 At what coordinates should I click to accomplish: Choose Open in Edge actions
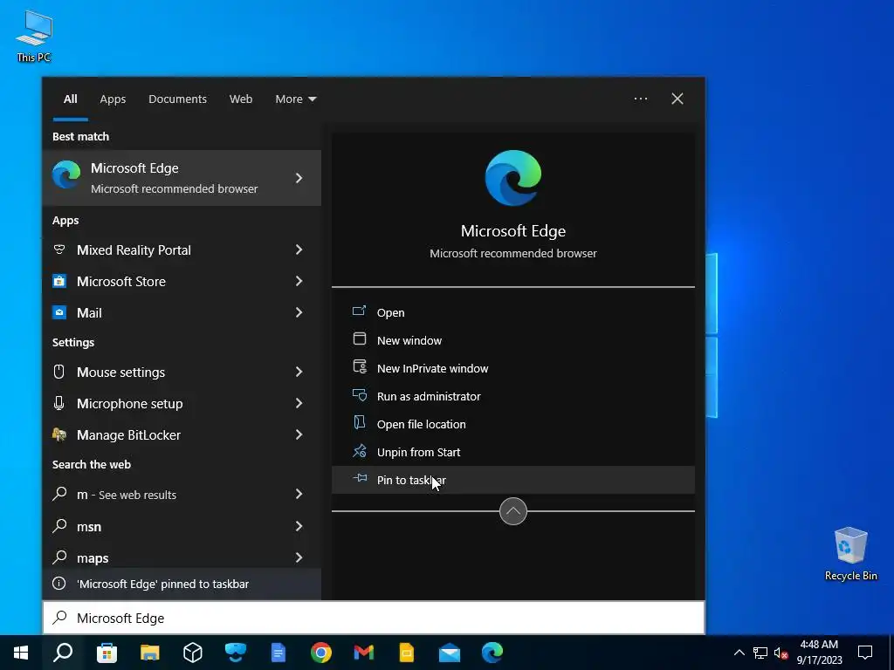point(513,312)
